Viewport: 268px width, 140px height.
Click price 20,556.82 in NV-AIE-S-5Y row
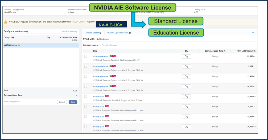251,127
